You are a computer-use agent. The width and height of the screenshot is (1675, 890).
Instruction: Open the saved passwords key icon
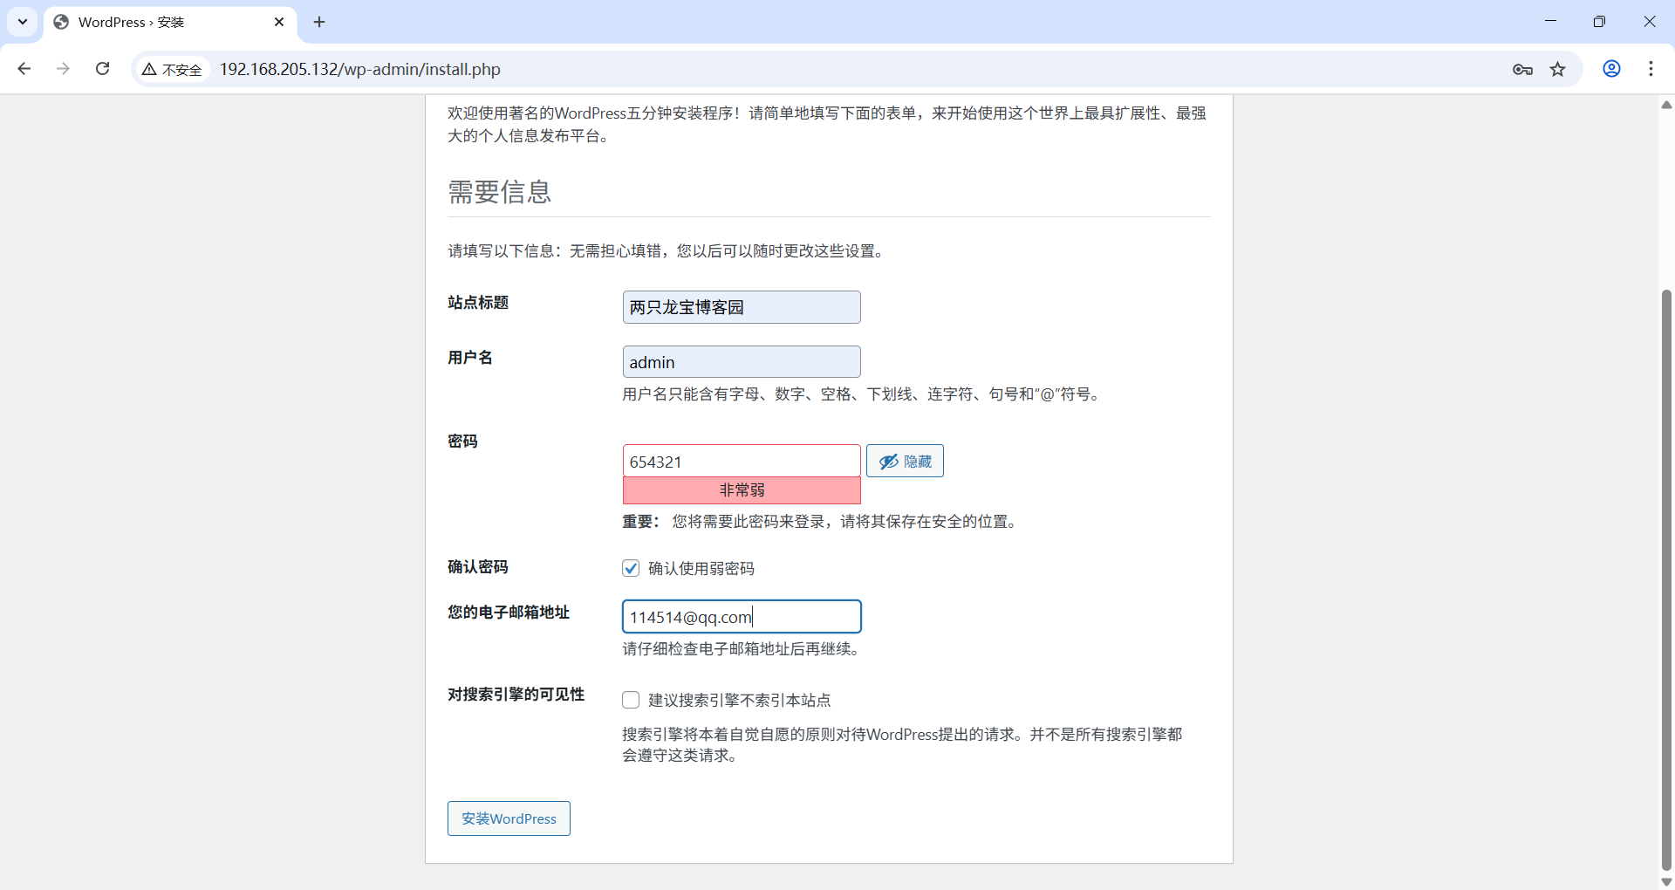click(1523, 69)
